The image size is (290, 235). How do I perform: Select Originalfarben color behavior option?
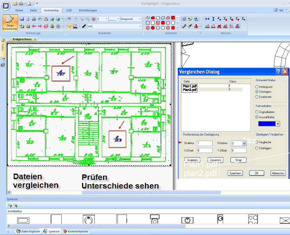(257, 112)
